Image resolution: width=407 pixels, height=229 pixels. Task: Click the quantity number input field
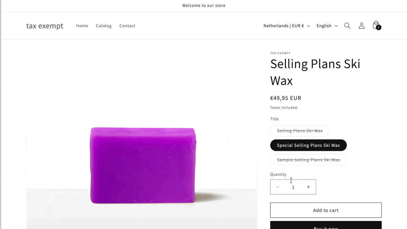pyautogui.click(x=293, y=187)
